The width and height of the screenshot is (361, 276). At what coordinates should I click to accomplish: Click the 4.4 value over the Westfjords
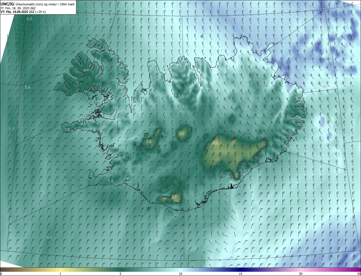(86, 70)
